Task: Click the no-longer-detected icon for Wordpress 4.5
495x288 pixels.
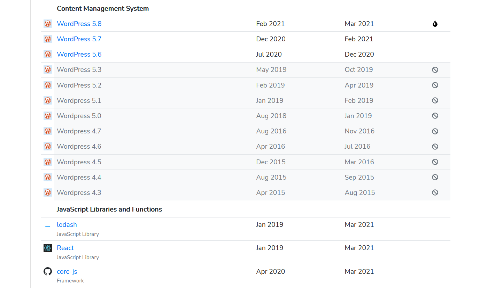Action: tap(435, 162)
